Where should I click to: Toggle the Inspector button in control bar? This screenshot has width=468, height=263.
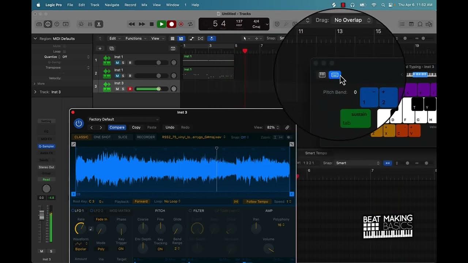[x=48, y=24]
